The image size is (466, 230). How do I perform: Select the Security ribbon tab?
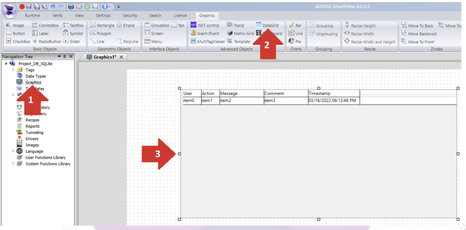130,15
